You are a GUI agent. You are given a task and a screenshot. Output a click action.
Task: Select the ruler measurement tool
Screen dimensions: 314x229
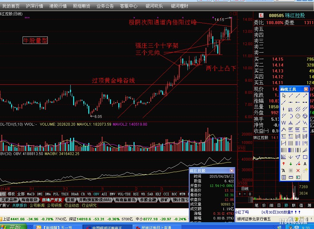click(x=291, y=177)
